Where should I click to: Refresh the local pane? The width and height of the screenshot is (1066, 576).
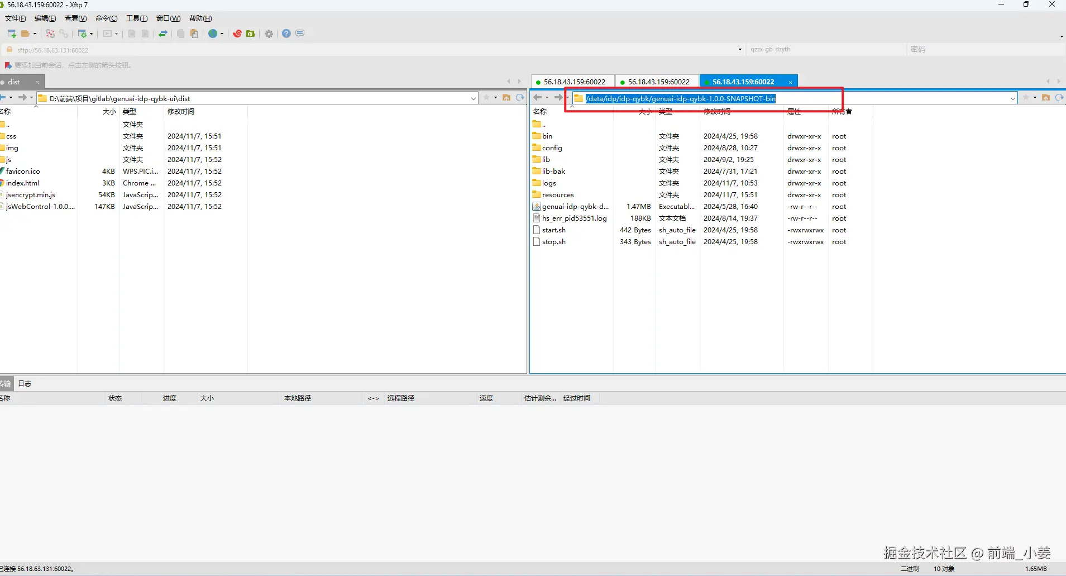click(520, 98)
